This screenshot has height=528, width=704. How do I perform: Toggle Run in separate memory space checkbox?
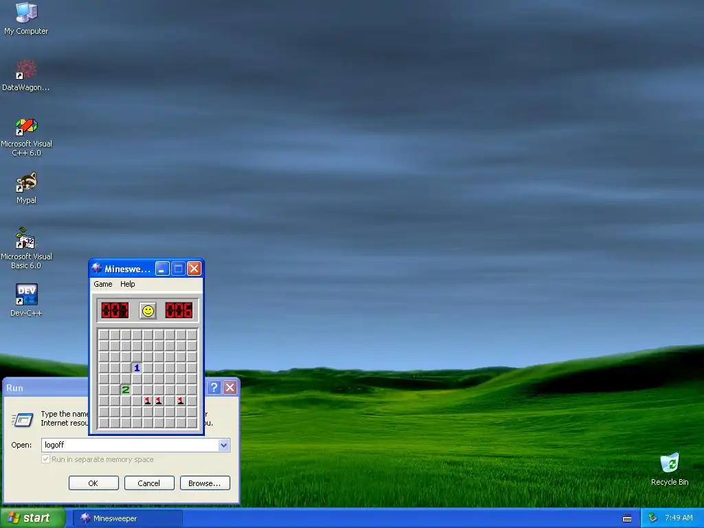click(45, 459)
